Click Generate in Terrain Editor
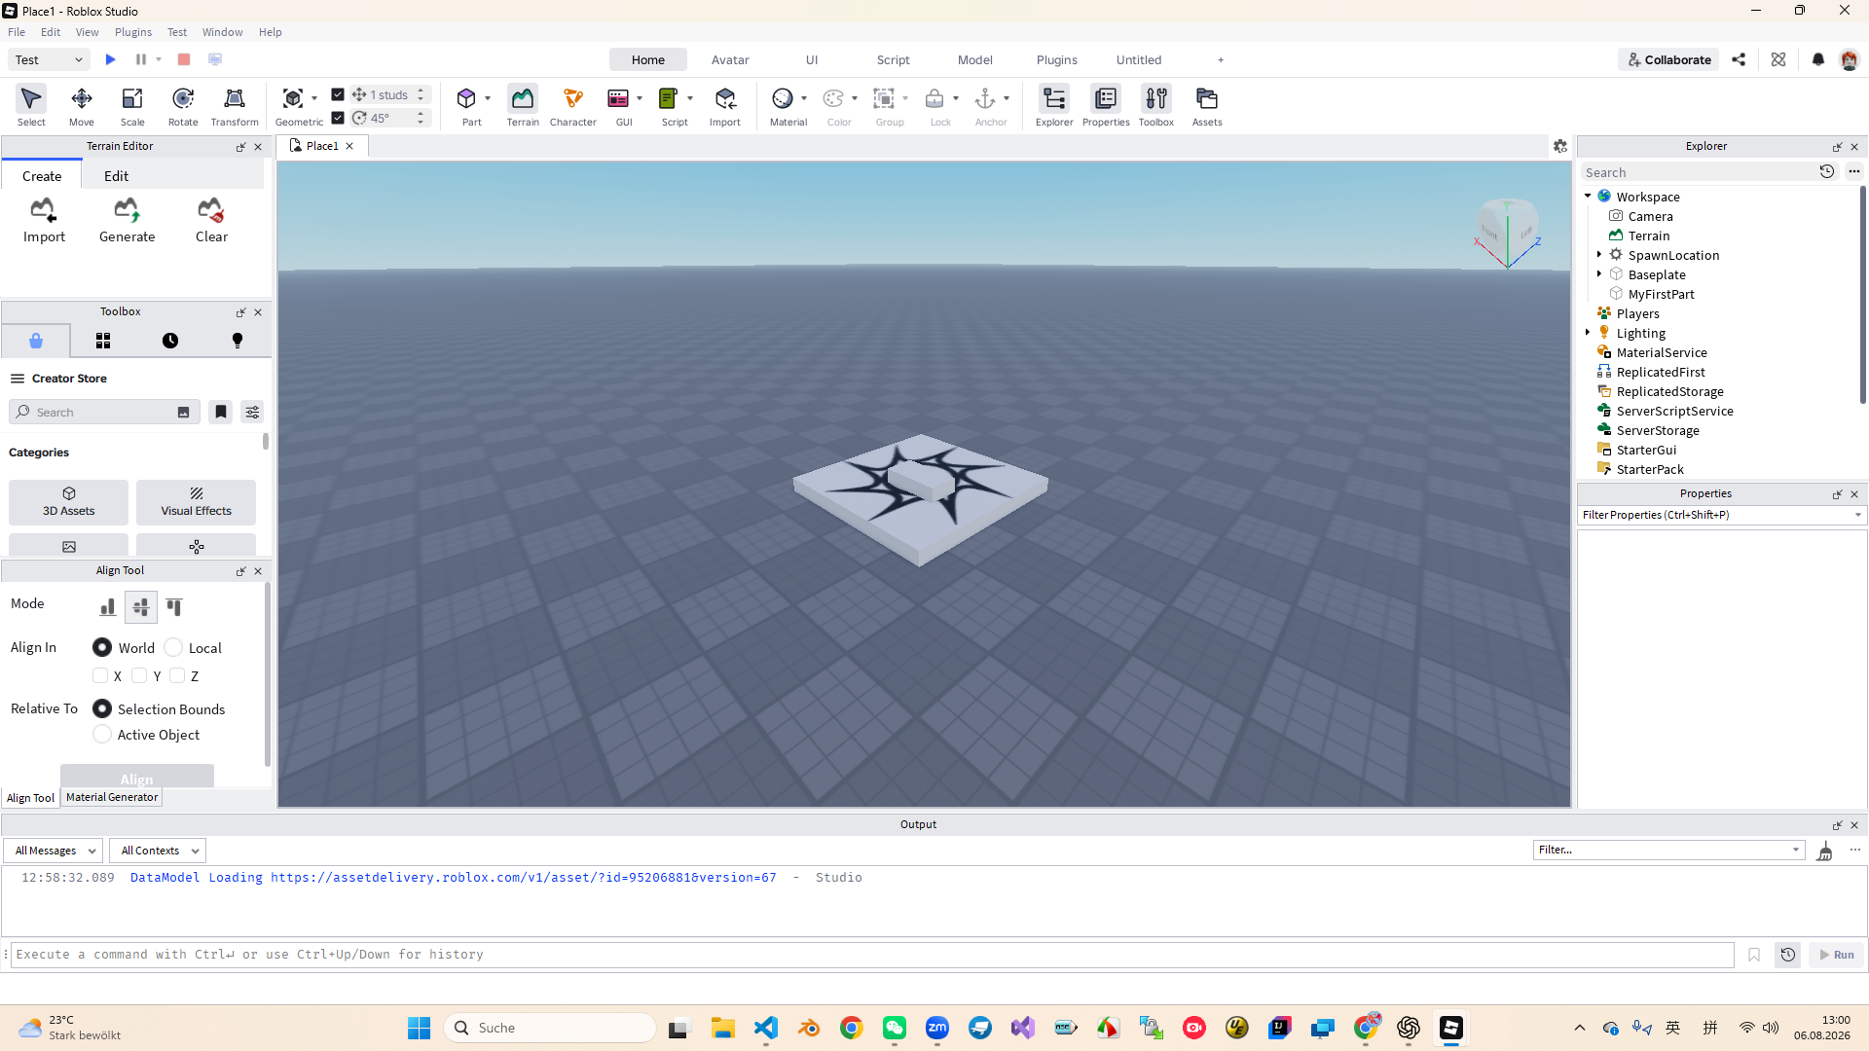The width and height of the screenshot is (1869, 1051). point(127,221)
